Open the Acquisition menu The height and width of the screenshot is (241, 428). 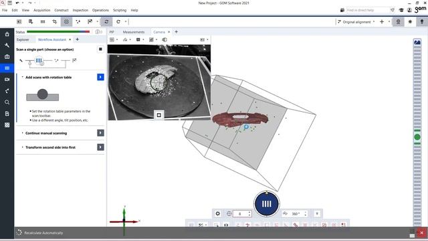click(41, 10)
